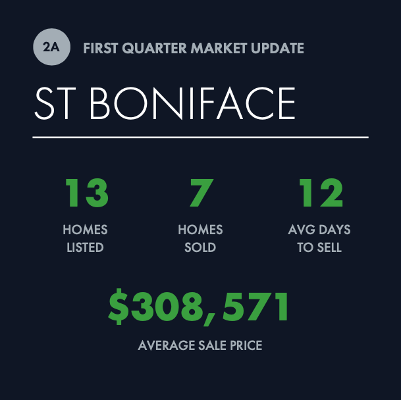This screenshot has height=400, width=401.
Task: Click the dollar sign in the price
Action: click(118, 307)
